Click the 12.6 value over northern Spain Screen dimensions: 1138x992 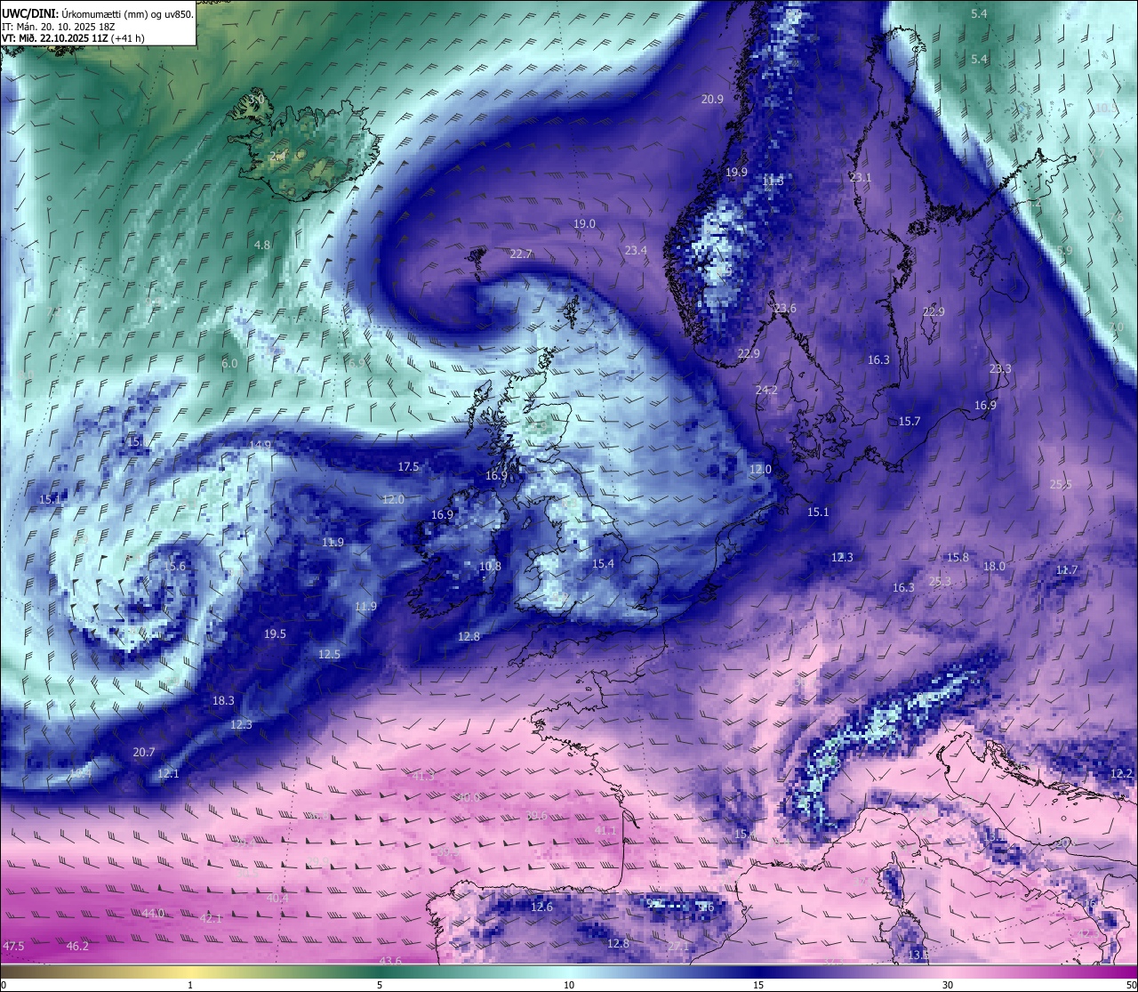(x=541, y=907)
